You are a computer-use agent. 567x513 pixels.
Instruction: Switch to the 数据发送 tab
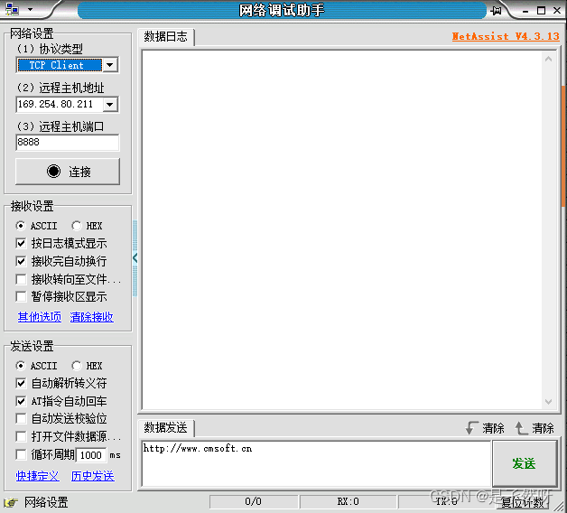(166, 428)
